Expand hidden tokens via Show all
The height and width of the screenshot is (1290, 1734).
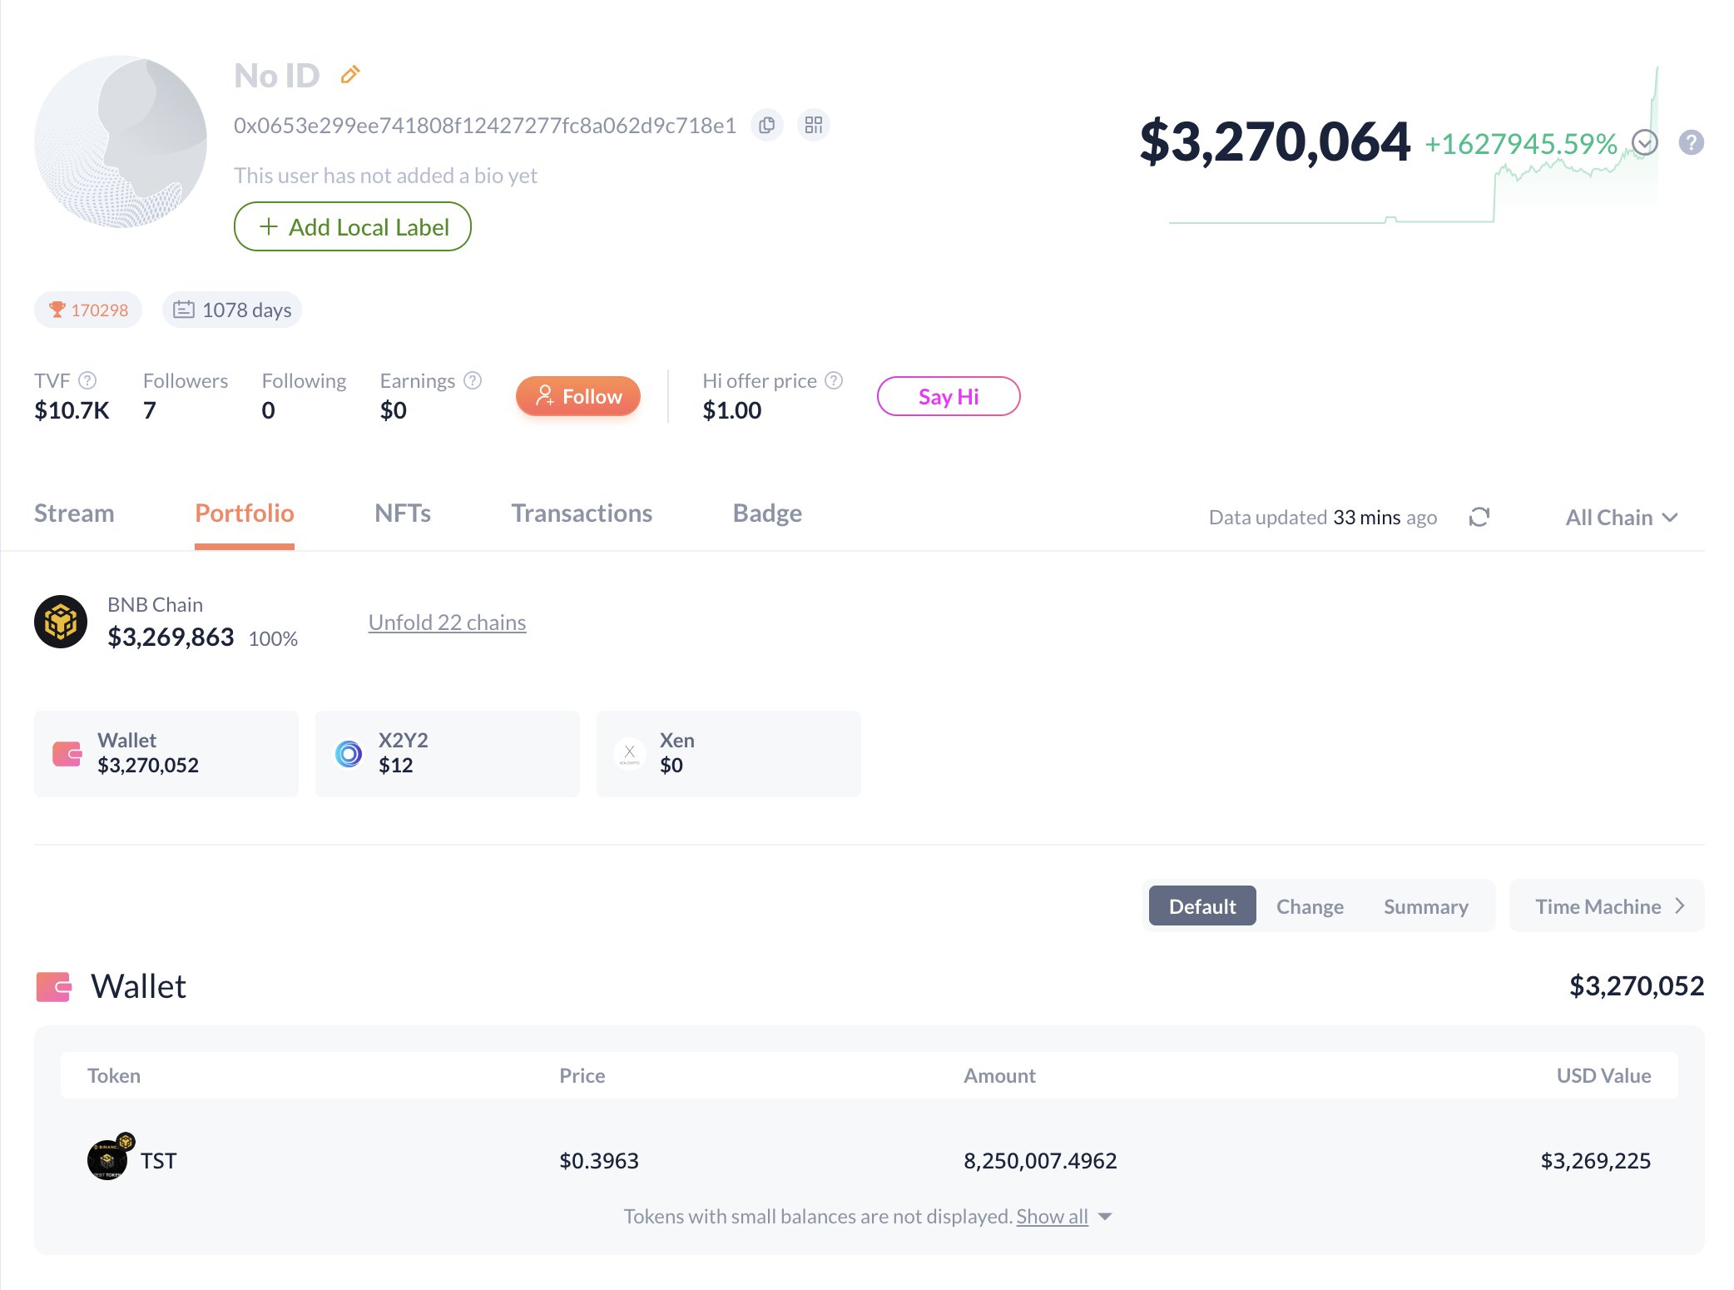click(1053, 1217)
